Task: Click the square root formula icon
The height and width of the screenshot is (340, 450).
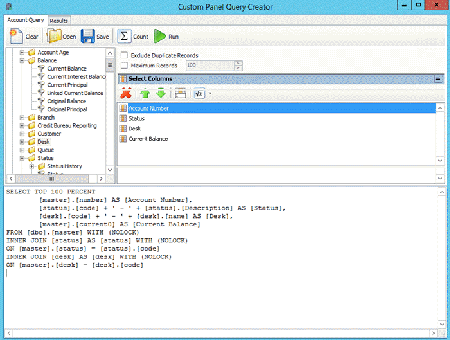Action: [199, 94]
